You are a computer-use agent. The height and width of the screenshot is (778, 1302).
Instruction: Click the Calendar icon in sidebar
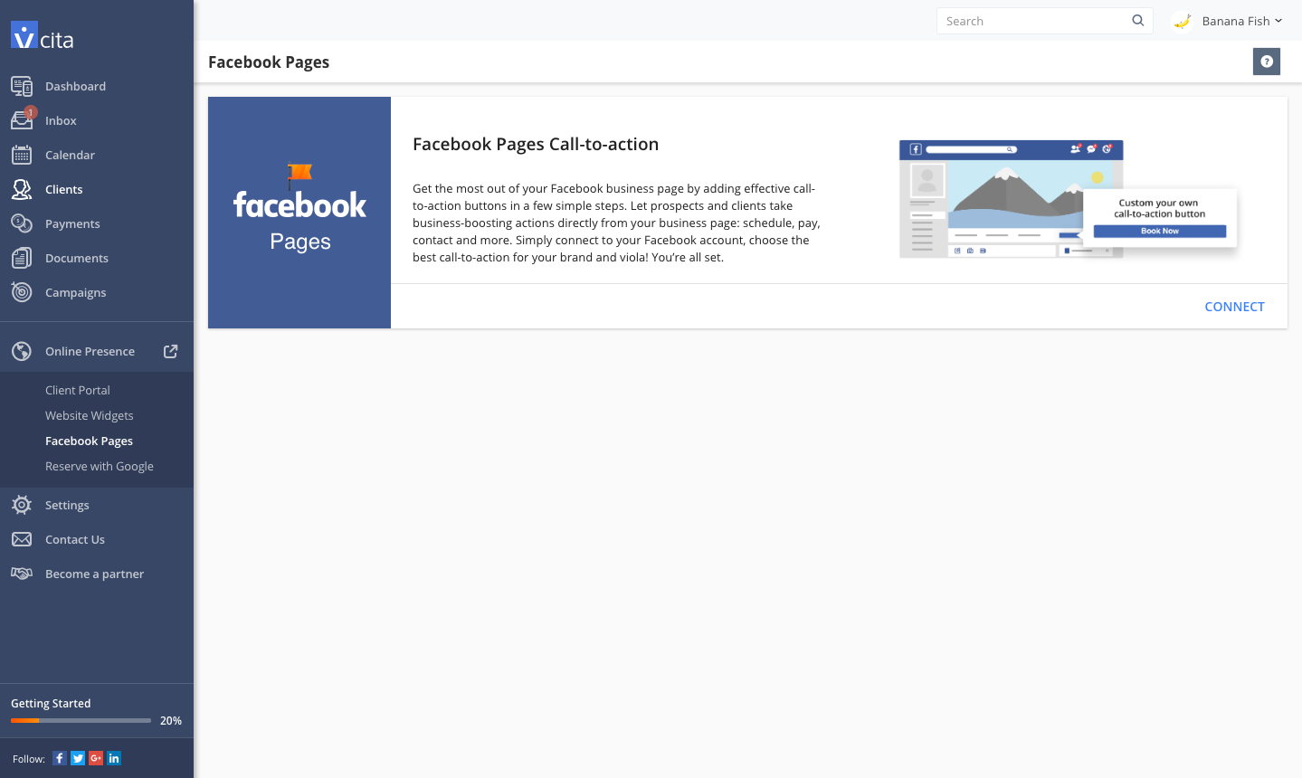point(22,155)
